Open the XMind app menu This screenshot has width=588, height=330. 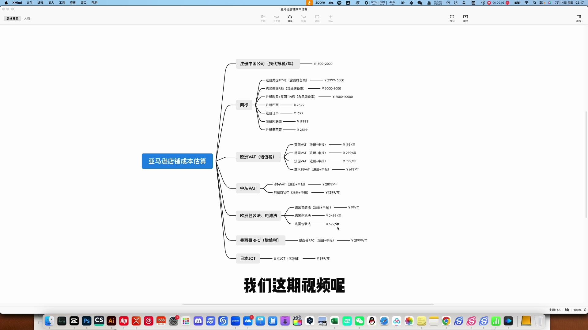pos(17,3)
